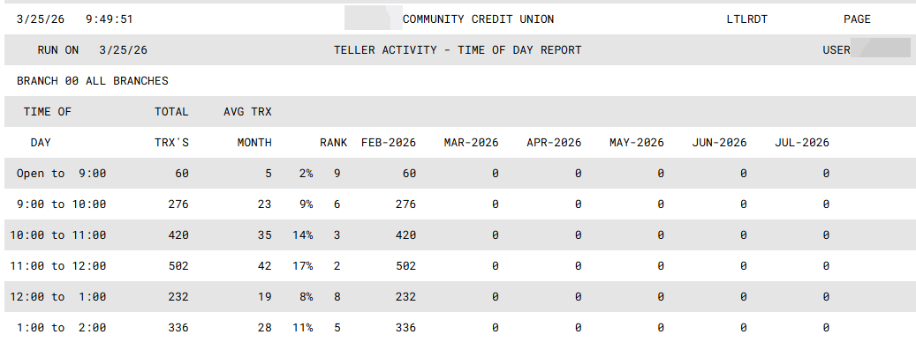Click the TELLER ACTIVITY report title

(458, 50)
